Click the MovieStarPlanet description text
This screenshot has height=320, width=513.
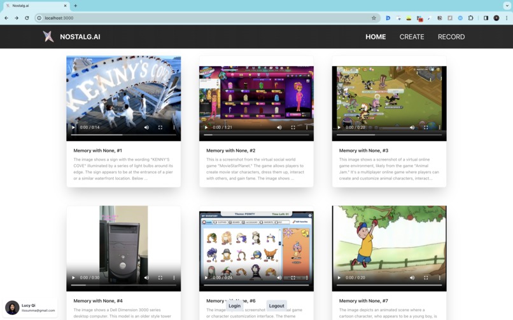(255, 169)
